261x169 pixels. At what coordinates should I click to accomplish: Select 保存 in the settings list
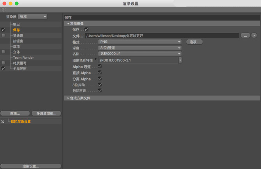click(x=16, y=30)
